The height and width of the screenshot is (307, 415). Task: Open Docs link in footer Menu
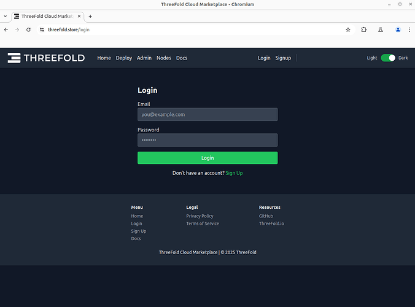pyautogui.click(x=136, y=238)
